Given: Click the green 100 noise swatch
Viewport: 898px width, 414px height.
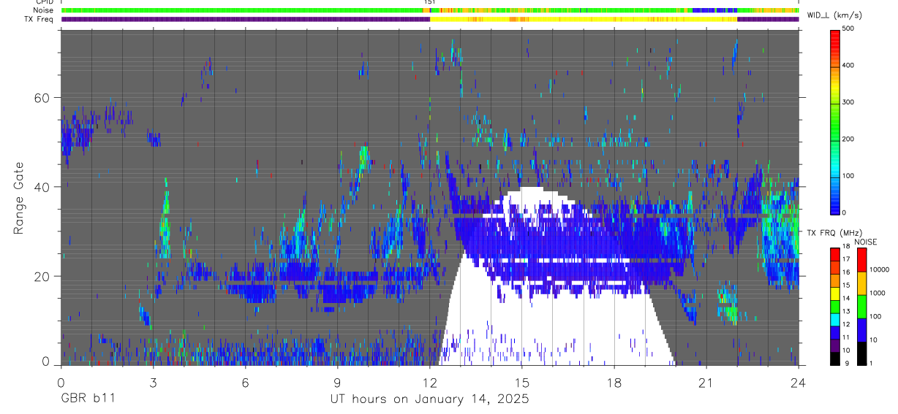Looking at the screenshot, I should coord(861,307).
